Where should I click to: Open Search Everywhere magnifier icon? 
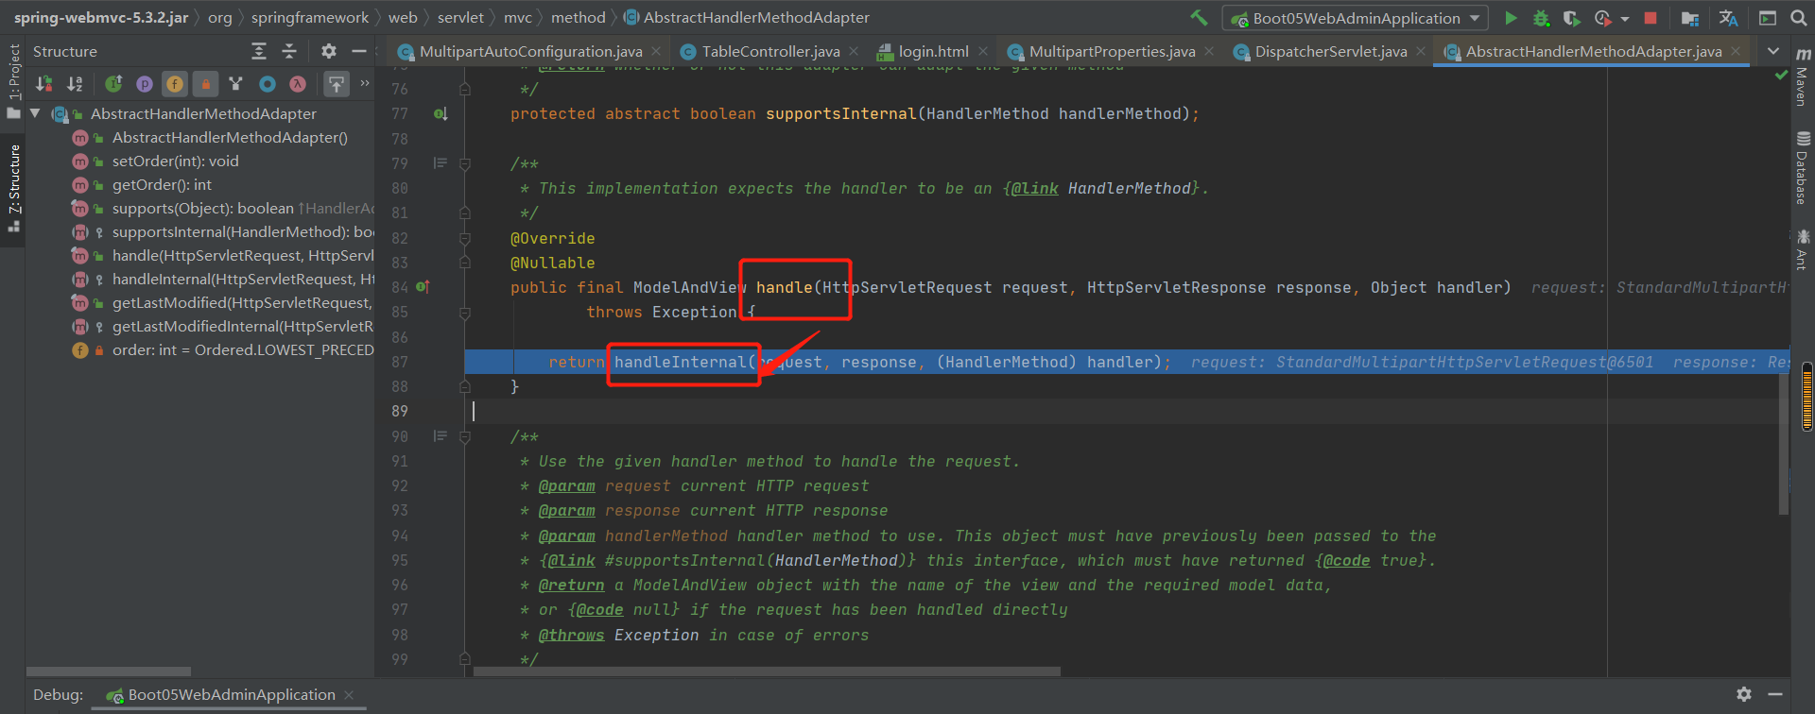click(x=1798, y=18)
